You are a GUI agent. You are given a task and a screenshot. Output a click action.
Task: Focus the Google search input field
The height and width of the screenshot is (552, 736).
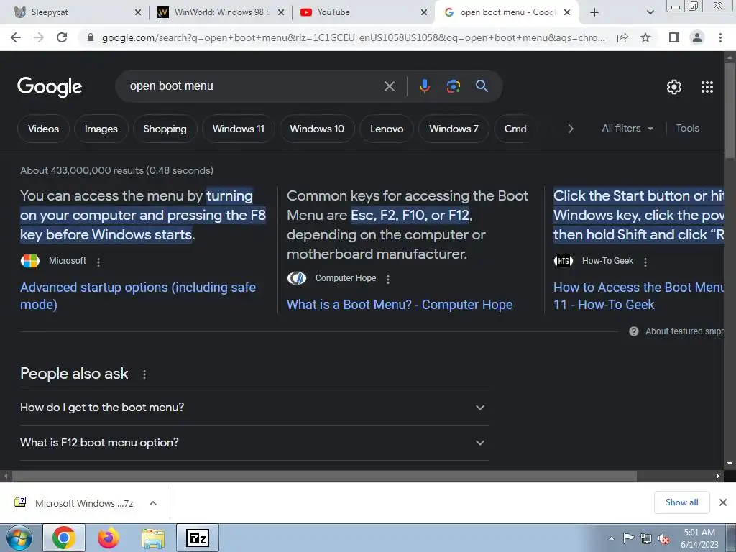point(254,86)
